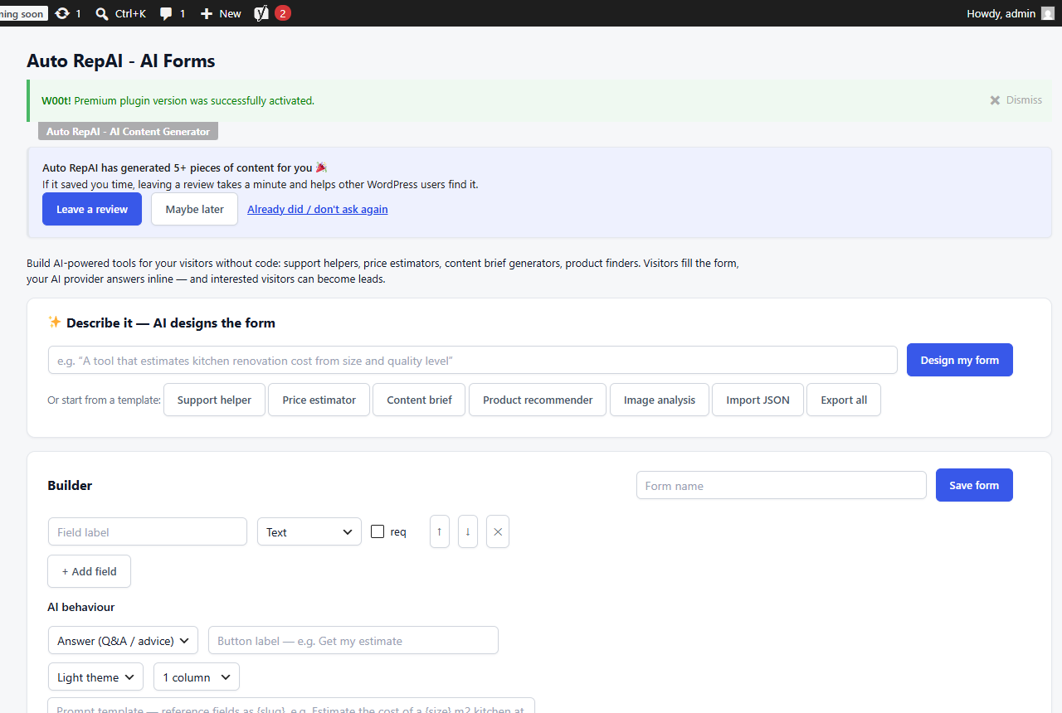1062x713 pixels.
Task: Open the Light theme dropdown
Action: [95, 677]
